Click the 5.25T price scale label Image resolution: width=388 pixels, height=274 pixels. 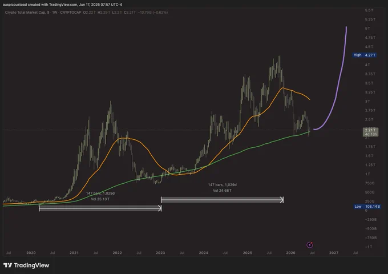pos(370,19)
